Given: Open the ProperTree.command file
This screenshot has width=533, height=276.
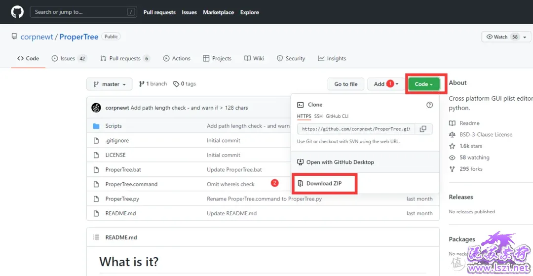Looking at the screenshot, I should click(x=132, y=184).
